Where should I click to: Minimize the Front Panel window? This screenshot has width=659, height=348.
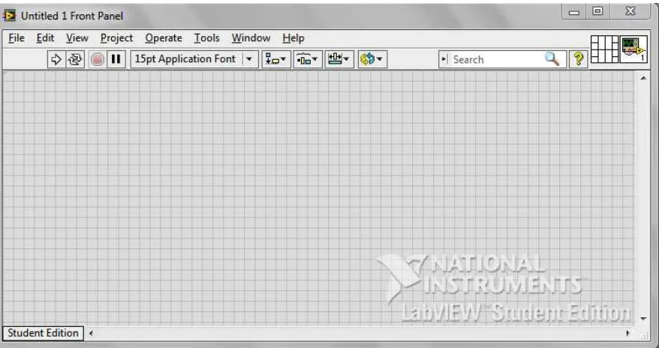[x=573, y=12]
